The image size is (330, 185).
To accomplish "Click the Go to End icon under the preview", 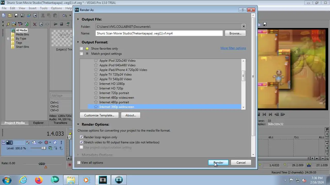I will coord(270,114).
